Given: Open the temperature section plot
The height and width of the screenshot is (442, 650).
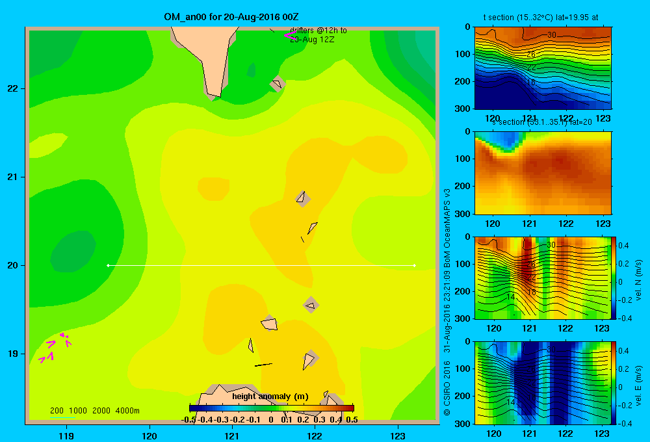Looking at the screenshot, I should coord(543,68).
